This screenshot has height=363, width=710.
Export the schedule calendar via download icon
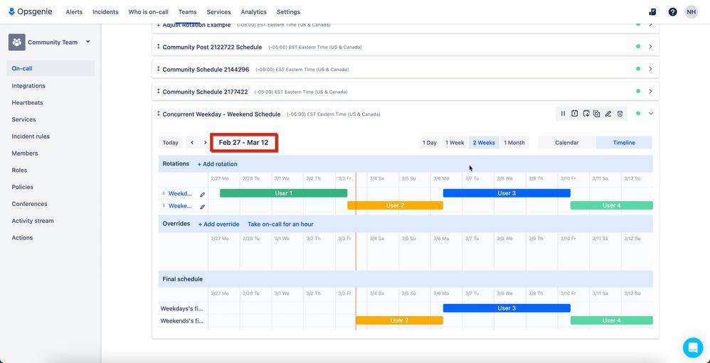(x=586, y=114)
